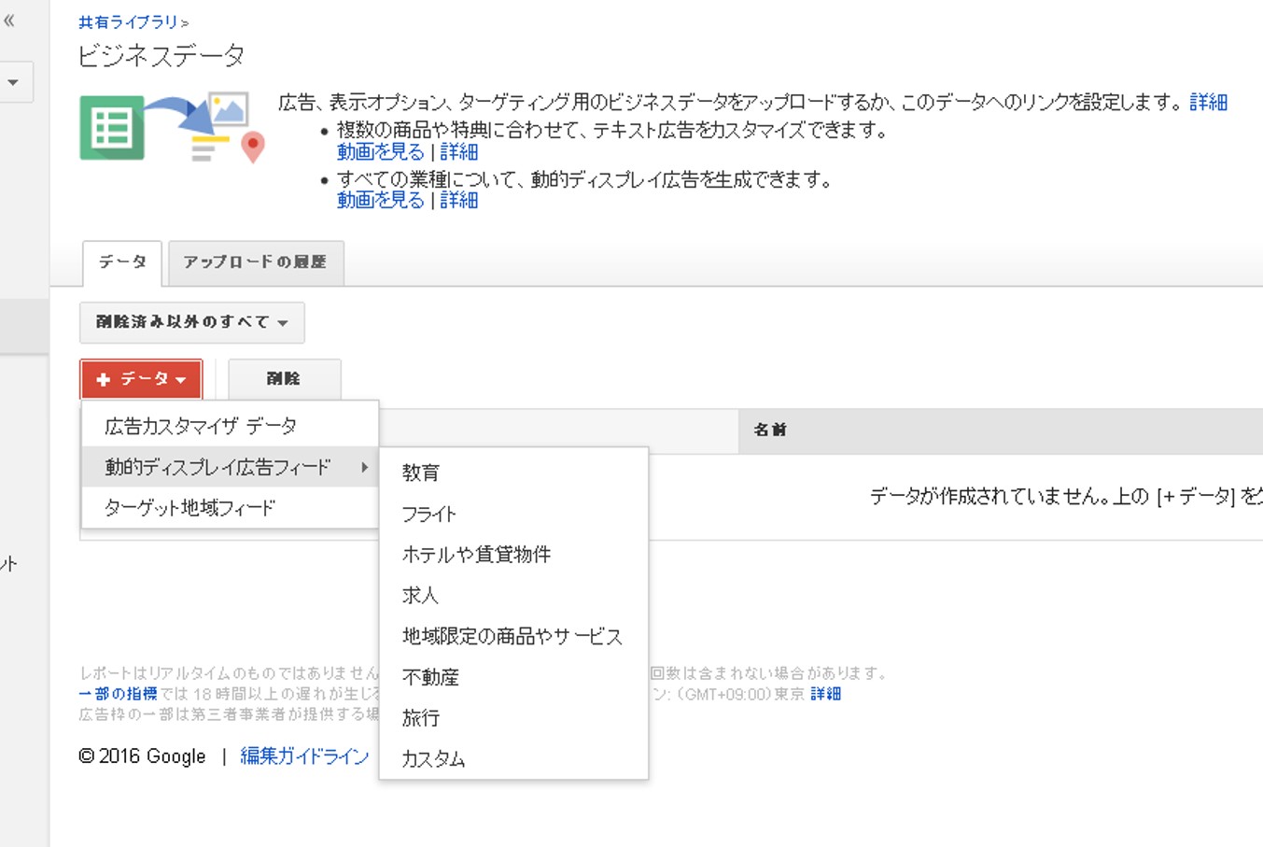
Task: Open the 編集ガイドライン footer link
Action: point(304,756)
